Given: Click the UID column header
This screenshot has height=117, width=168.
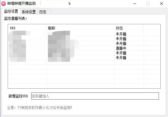Looking at the screenshot, I should pyautogui.click(x=27, y=28).
